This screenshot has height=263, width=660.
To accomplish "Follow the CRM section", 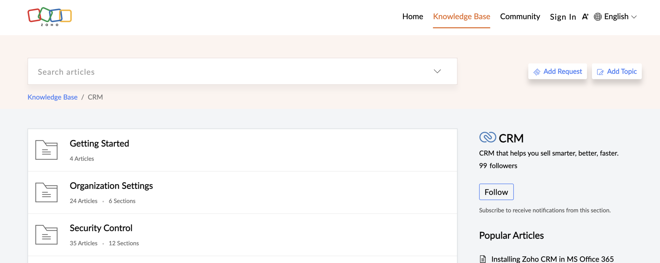I will pos(496,192).
